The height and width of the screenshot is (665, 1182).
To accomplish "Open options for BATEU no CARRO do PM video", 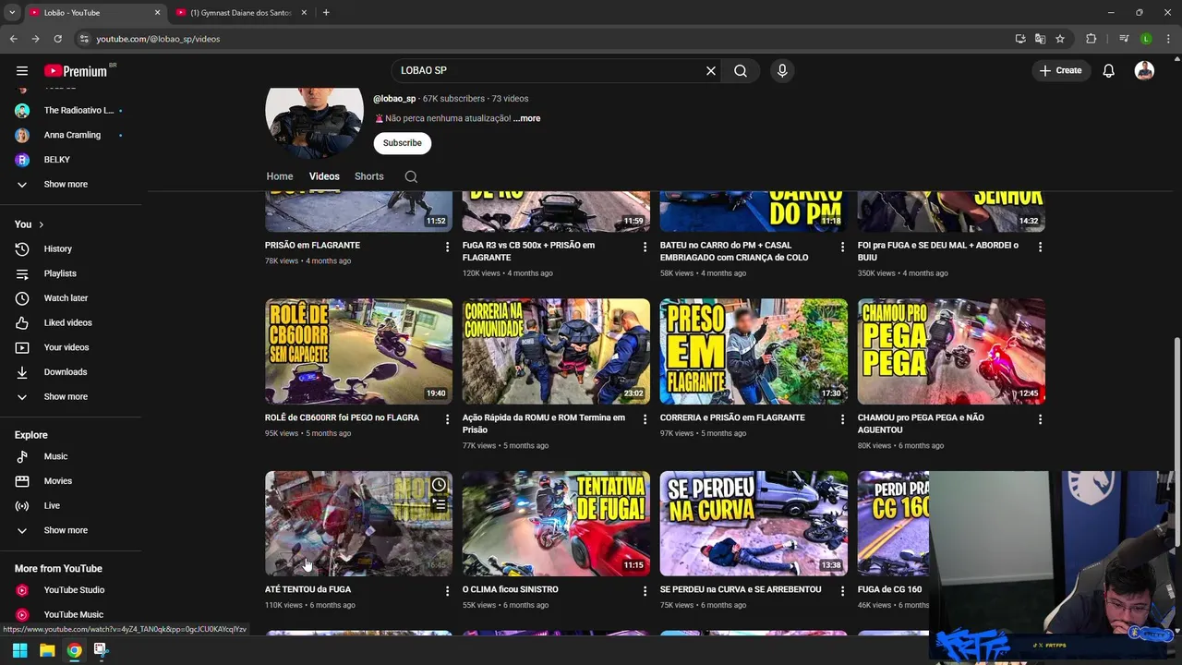I will pyautogui.click(x=842, y=247).
